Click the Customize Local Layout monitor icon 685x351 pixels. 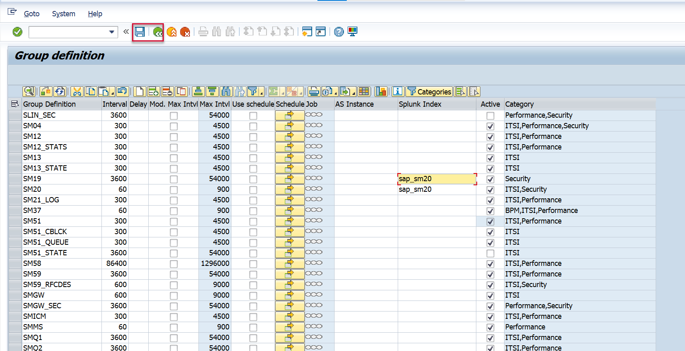[352, 32]
